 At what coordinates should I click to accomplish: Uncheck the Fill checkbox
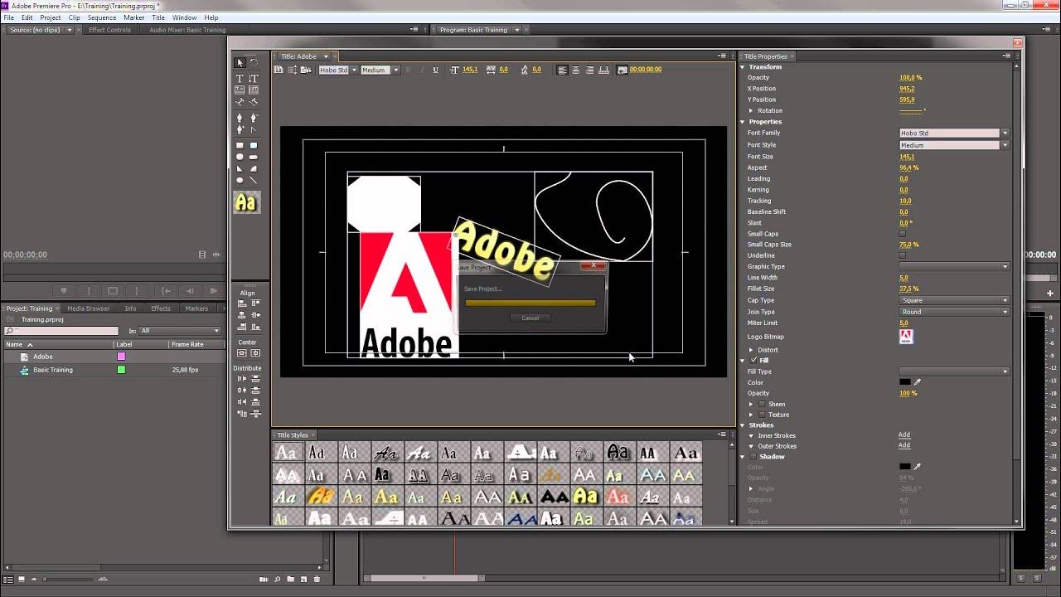[x=753, y=361]
